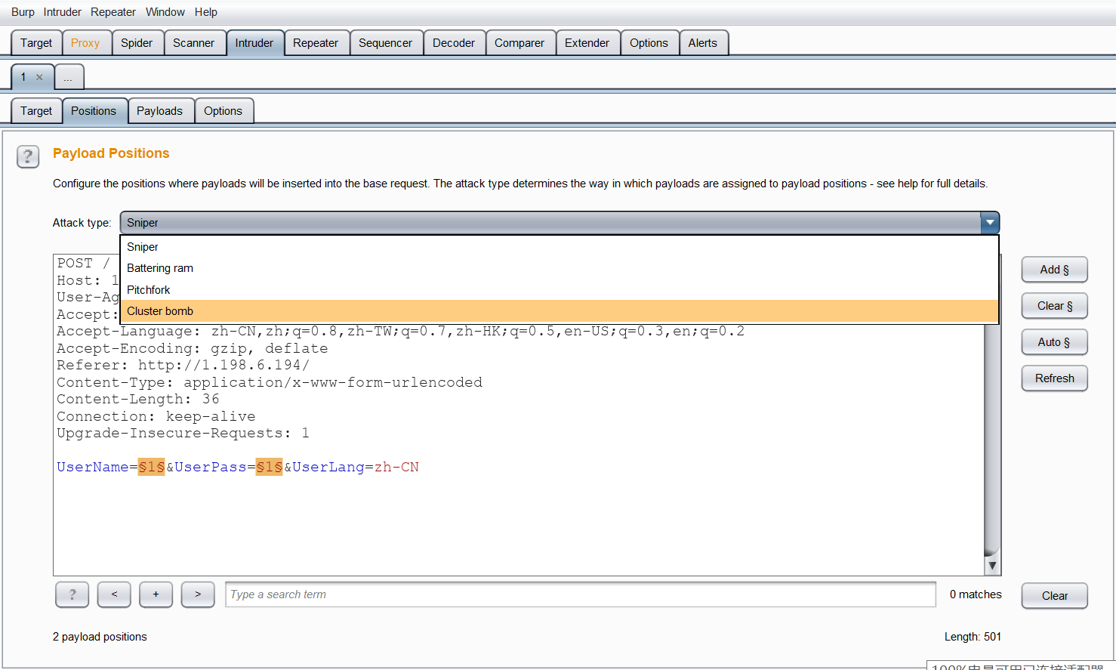Screen dimensions: 1116x670
Task: Open the Positions sub-tab
Action: click(94, 111)
